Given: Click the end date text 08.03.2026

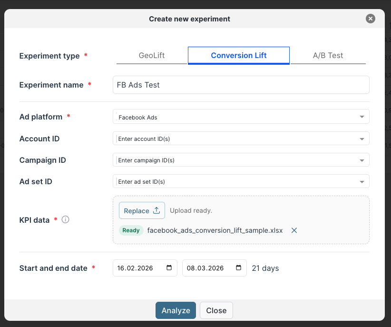Looking at the screenshot, I should [205, 268].
